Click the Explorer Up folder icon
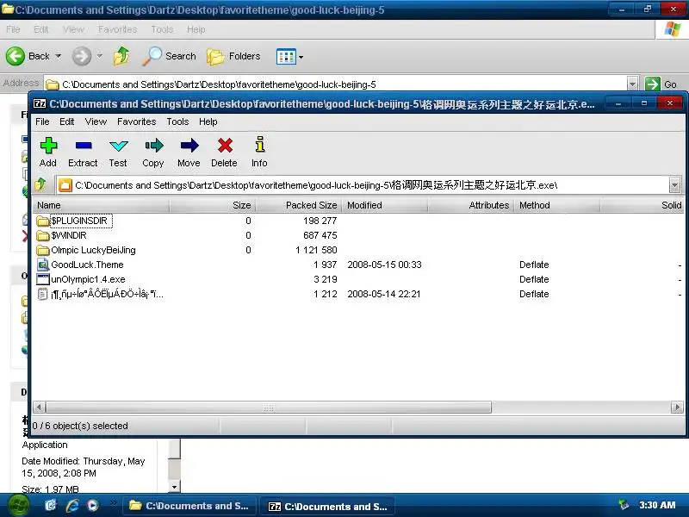The image size is (689, 517). click(121, 56)
